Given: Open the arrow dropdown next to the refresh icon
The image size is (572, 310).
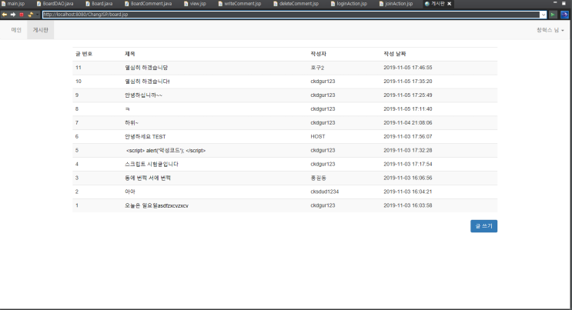Looking at the screenshot, I should (x=37, y=15).
